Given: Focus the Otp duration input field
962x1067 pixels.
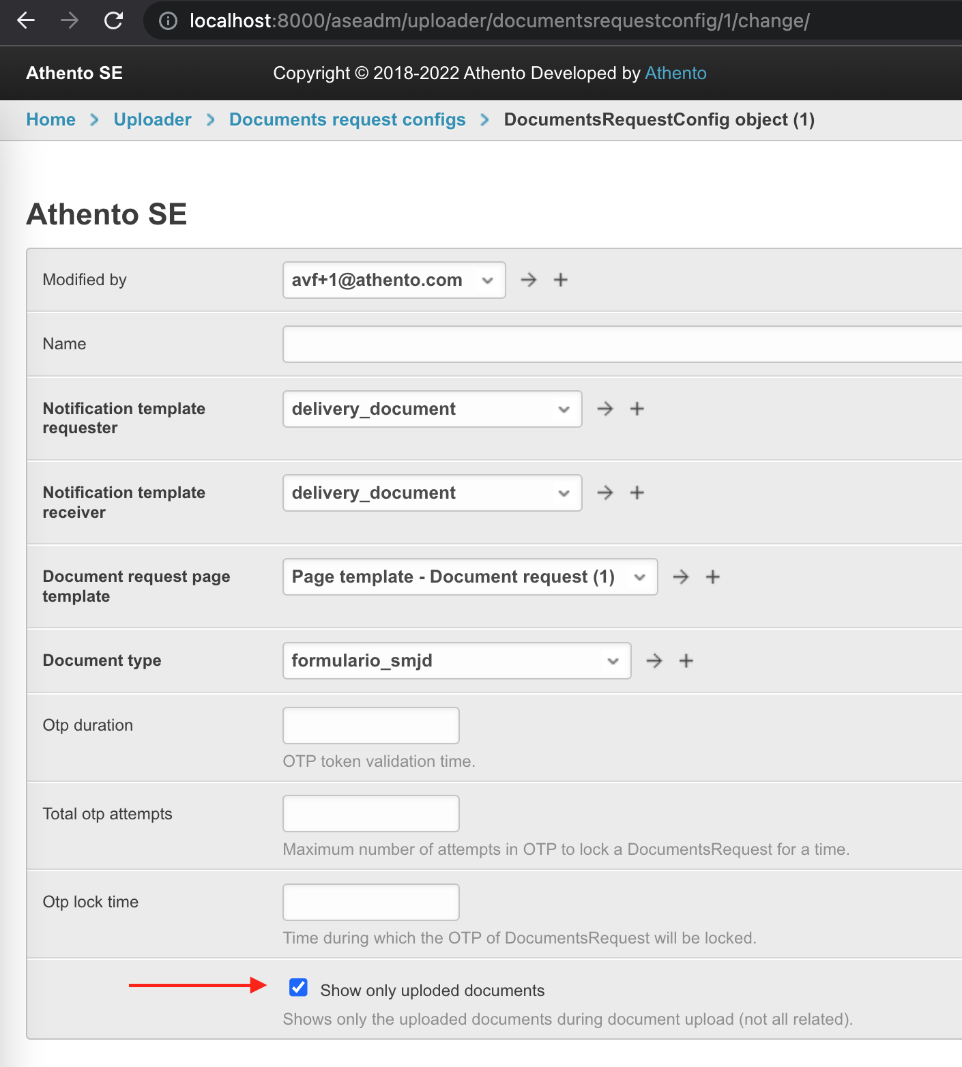Looking at the screenshot, I should point(370,725).
